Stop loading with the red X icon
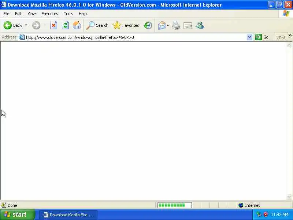Viewport: 293px width, 220px height. click(53, 25)
